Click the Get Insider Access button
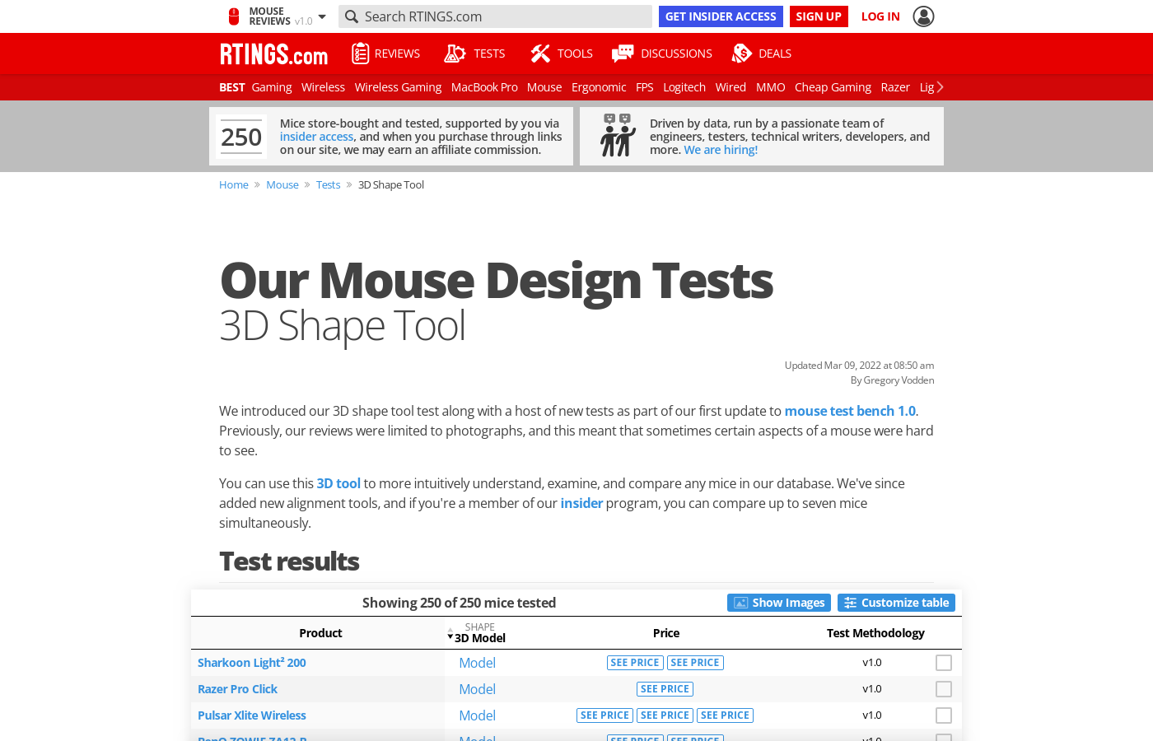This screenshot has height=741, width=1153. 721,16
